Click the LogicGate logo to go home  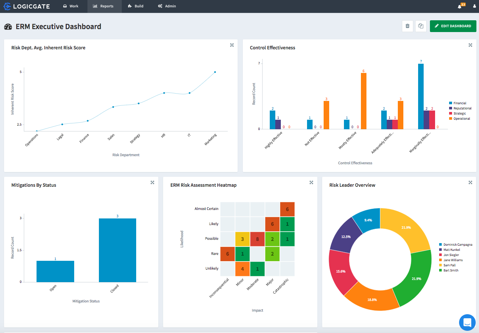tap(27, 6)
